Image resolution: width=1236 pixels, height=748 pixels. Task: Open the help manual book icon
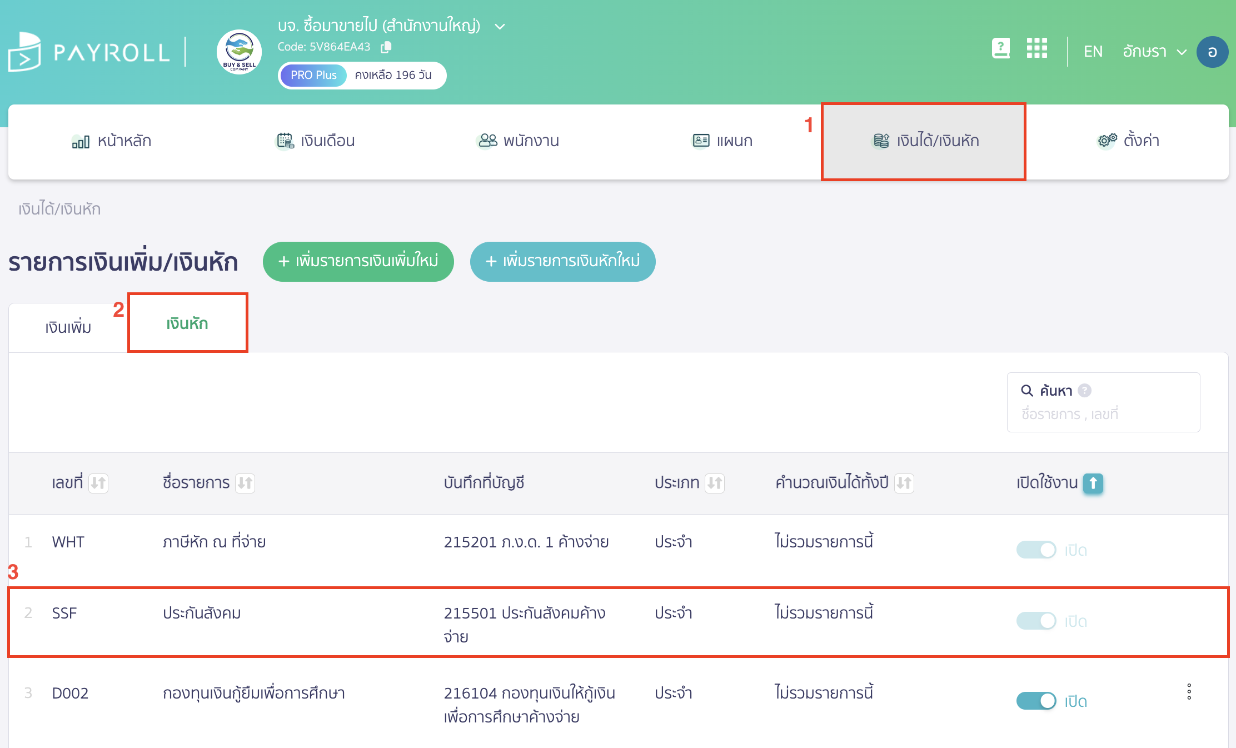tap(1000, 49)
